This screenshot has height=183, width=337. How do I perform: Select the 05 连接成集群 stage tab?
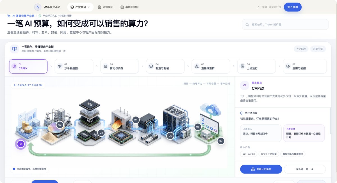click(211, 66)
